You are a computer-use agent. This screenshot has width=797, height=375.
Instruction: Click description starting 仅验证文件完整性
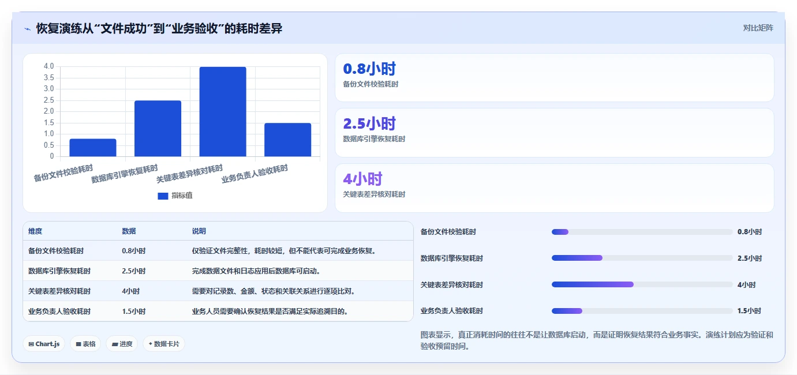click(285, 251)
